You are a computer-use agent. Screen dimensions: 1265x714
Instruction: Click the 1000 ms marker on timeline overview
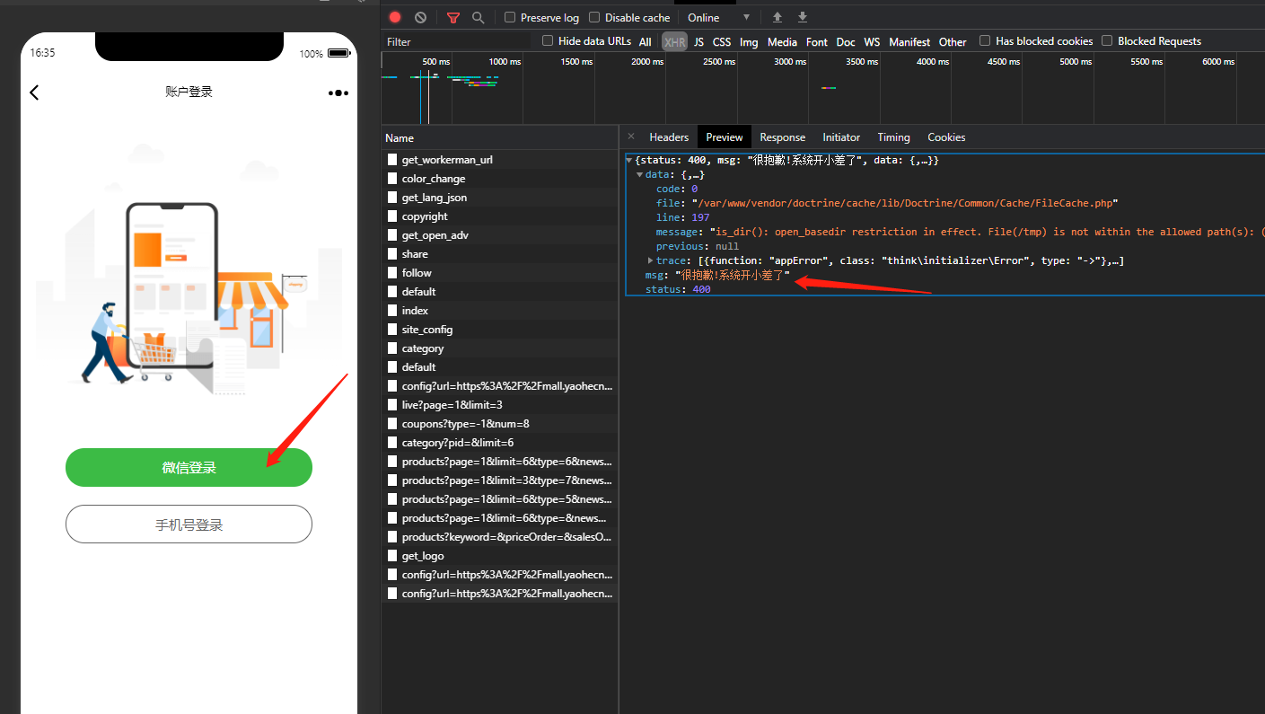pyautogui.click(x=505, y=61)
